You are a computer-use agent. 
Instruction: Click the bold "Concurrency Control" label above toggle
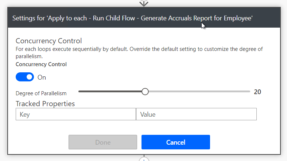point(41,64)
